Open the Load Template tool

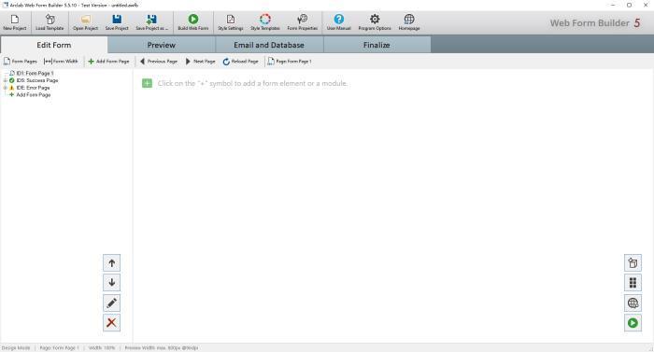pos(50,22)
